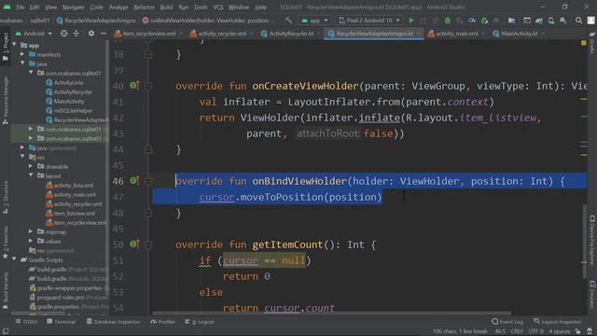Expand the drawable folder
Image resolution: width=597 pixels, height=336 pixels.
pyautogui.click(x=31, y=166)
